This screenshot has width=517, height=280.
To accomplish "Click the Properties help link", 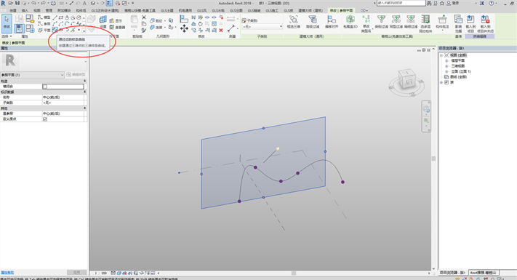I will tap(7, 273).
